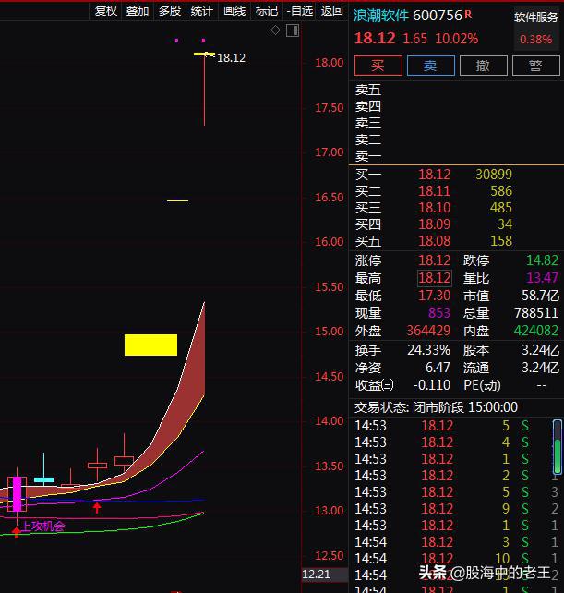Click the 量比 value 13.47

click(542, 278)
